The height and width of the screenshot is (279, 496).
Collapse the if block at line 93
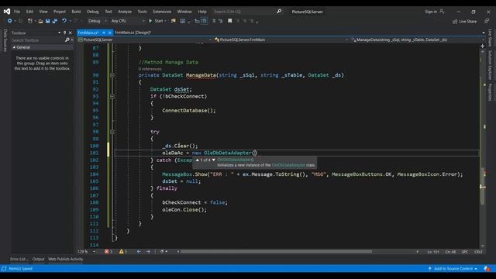click(x=112, y=96)
